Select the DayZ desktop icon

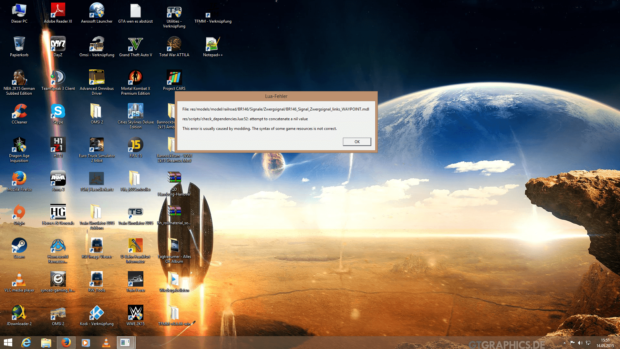point(58,47)
